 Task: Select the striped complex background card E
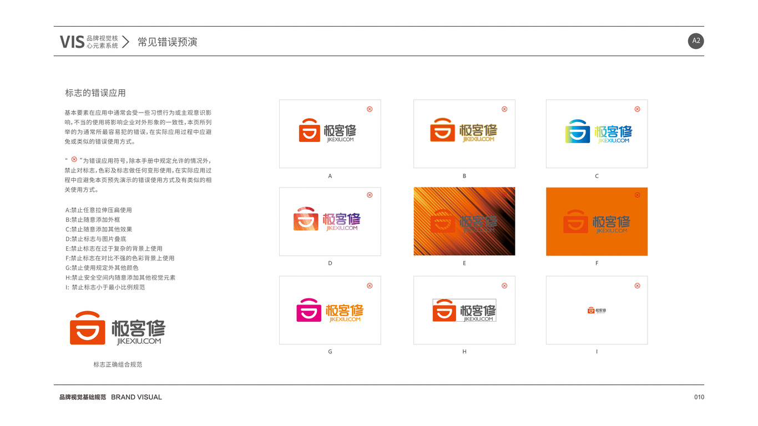click(x=464, y=221)
